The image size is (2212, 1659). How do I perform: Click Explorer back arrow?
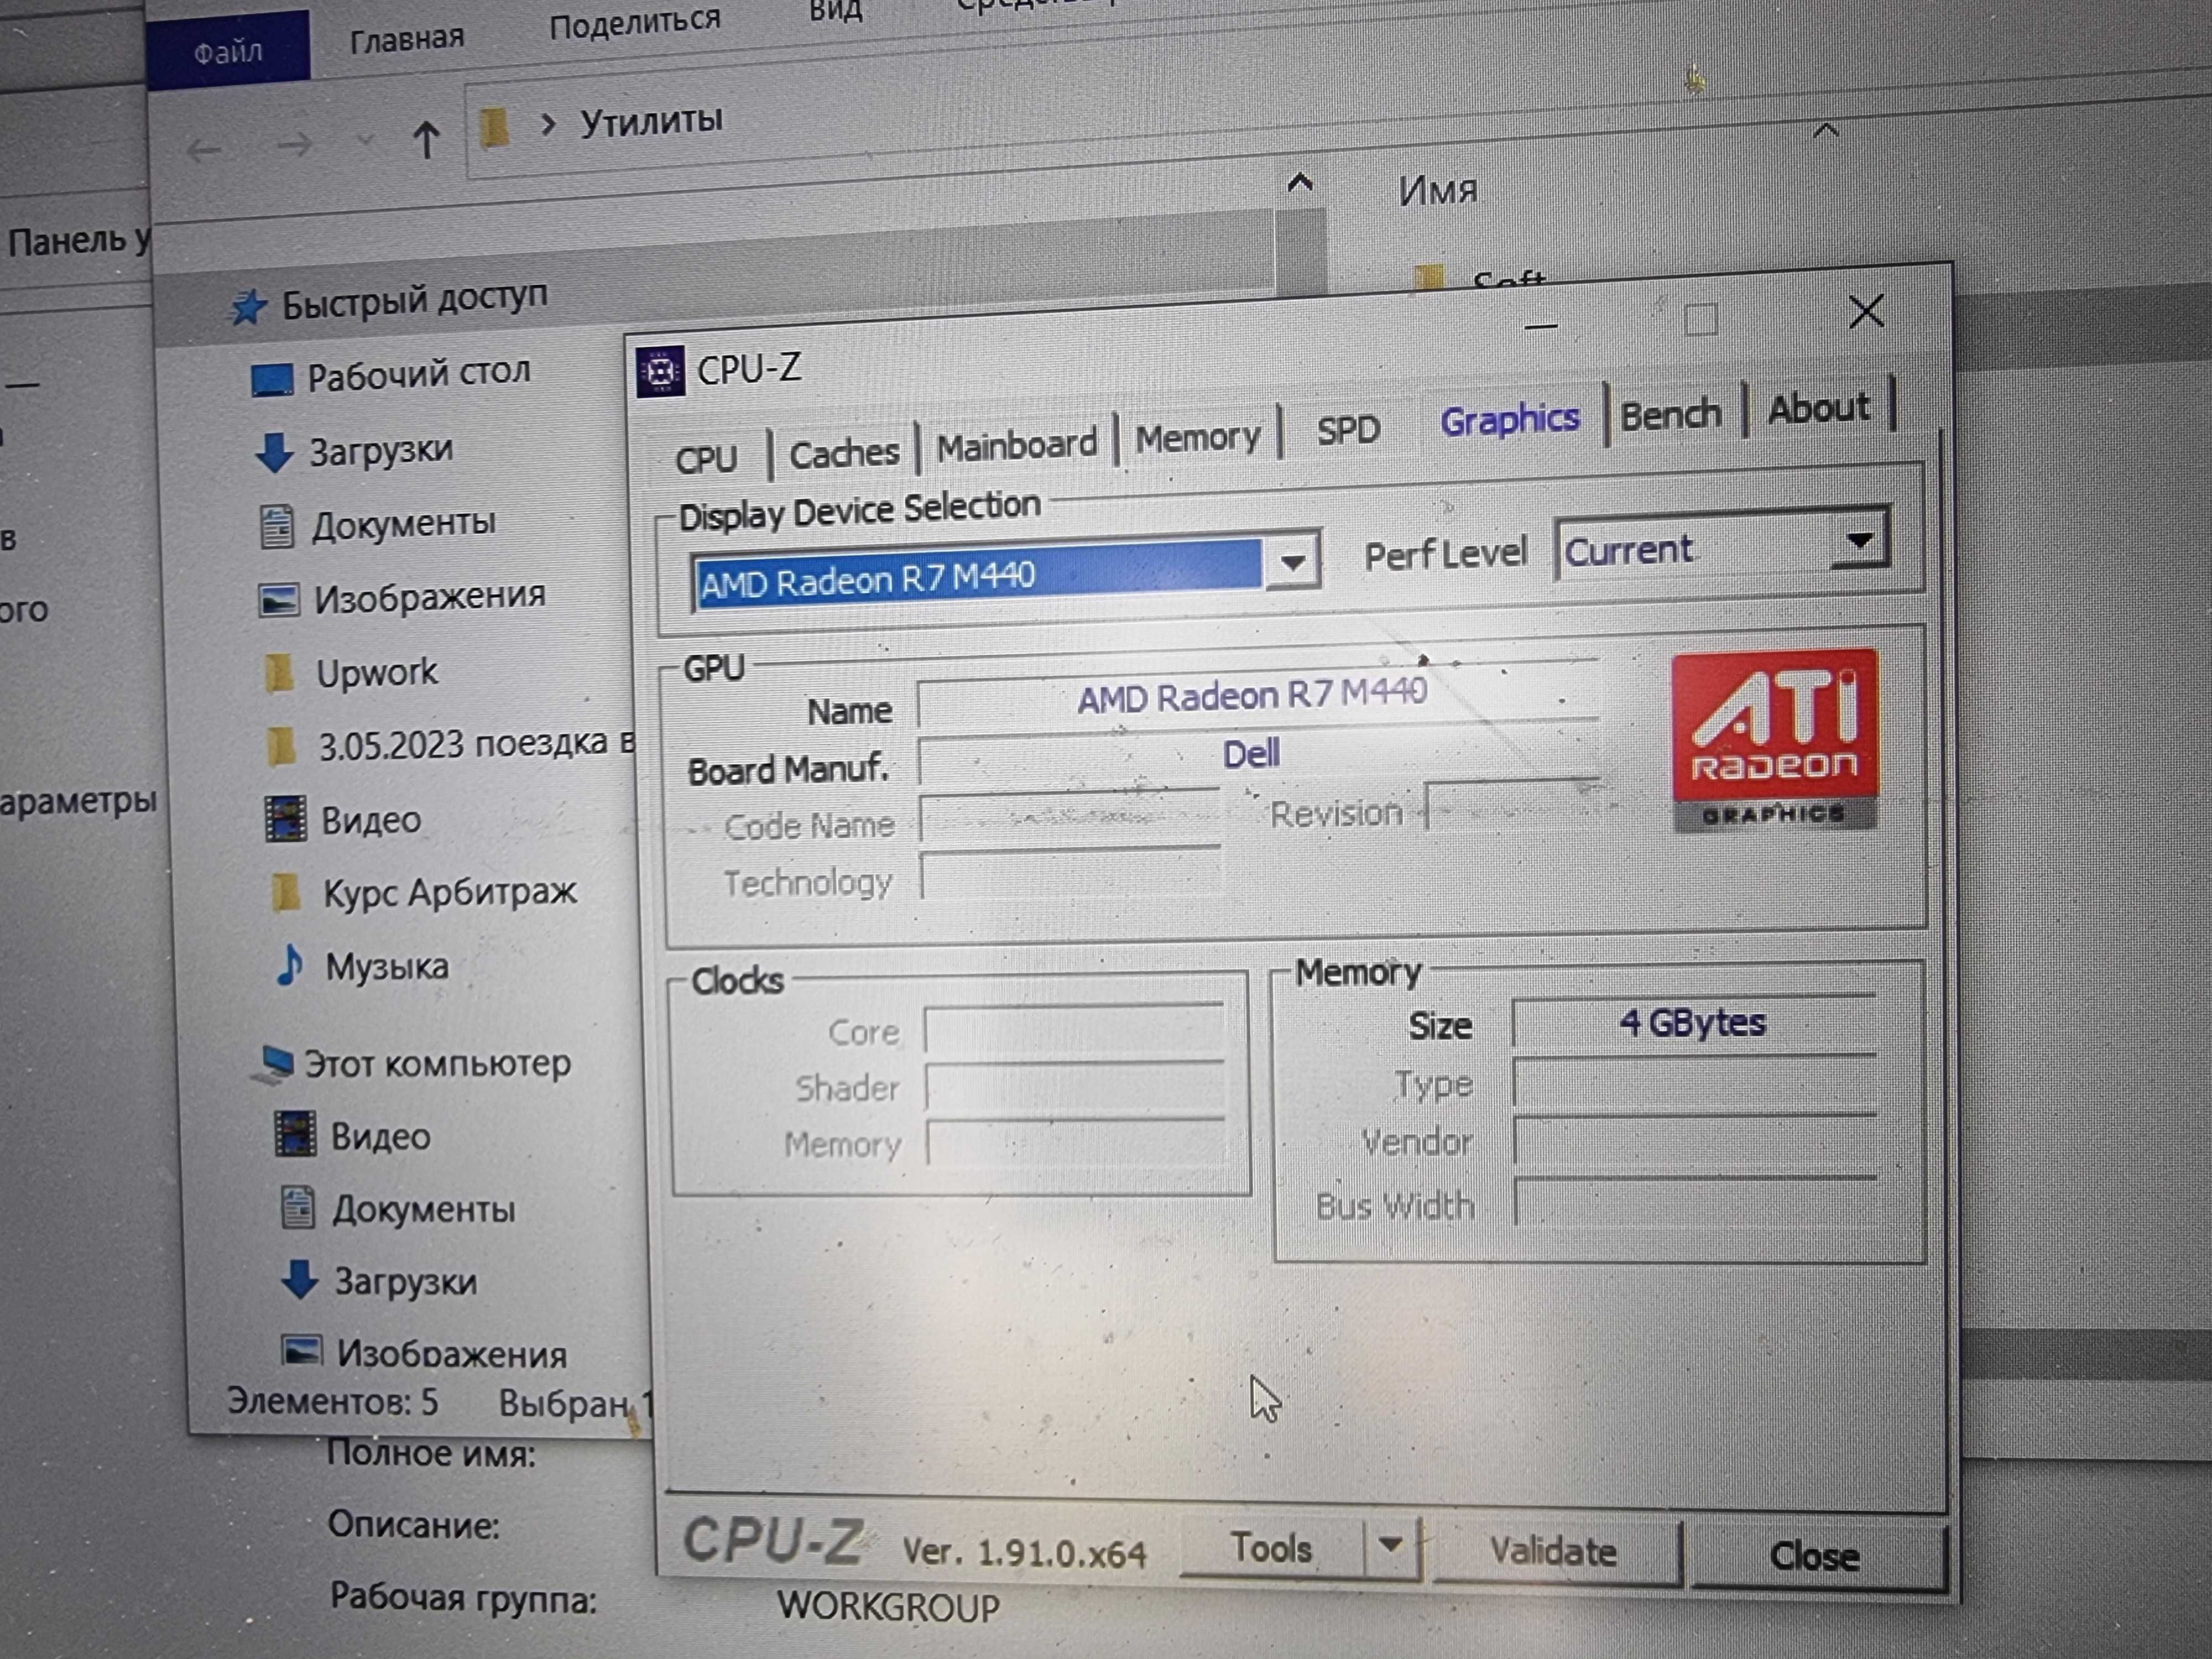click(204, 151)
